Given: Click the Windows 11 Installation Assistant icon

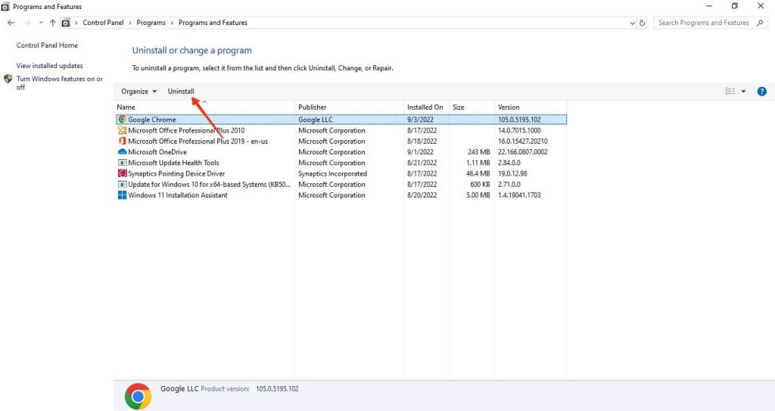Looking at the screenshot, I should (122, 195).
